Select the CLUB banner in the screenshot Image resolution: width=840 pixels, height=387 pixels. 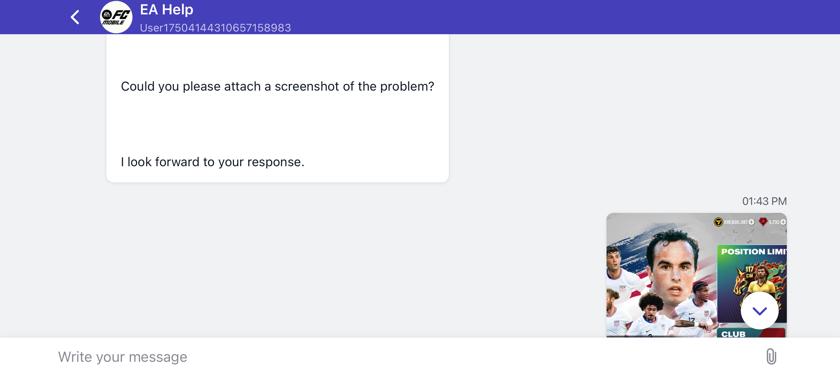[x=734, y=334]
